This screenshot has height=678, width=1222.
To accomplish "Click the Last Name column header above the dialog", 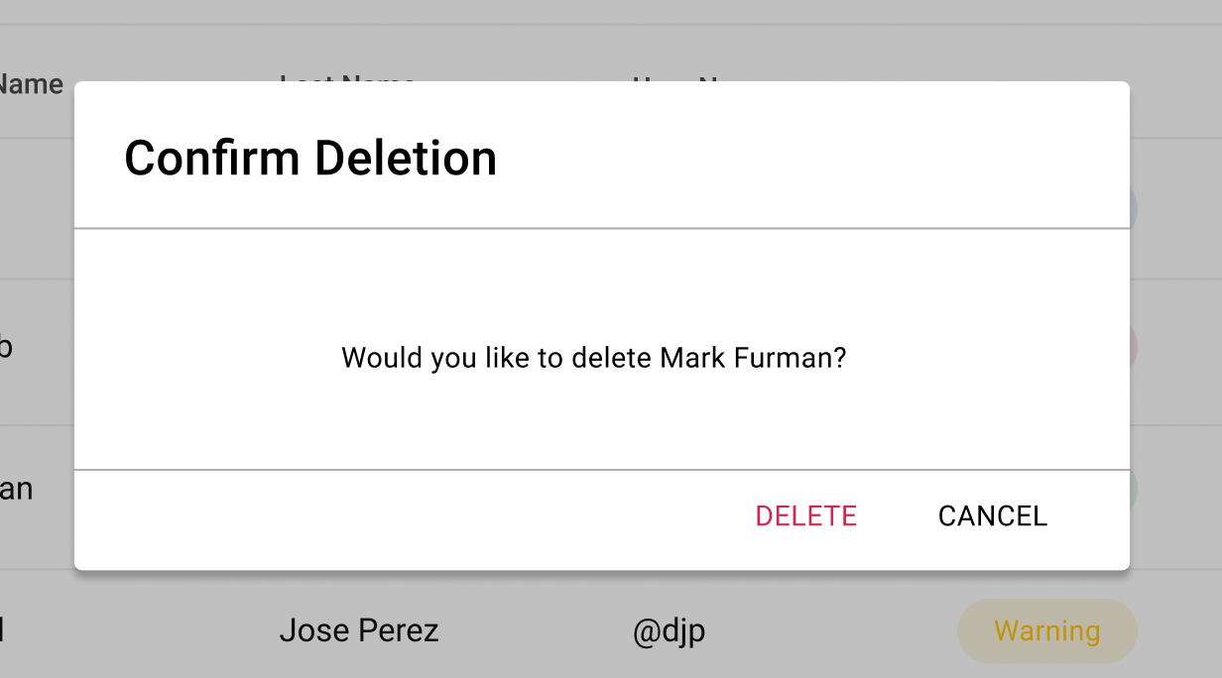I will (347, 77).
